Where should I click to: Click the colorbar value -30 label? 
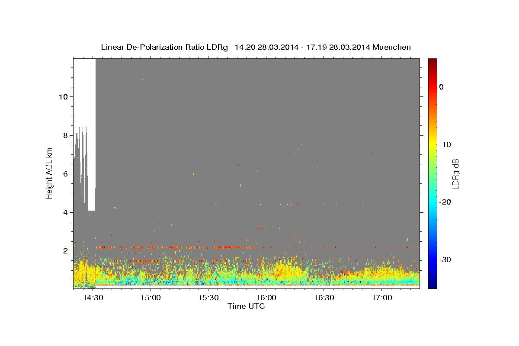pos(445,259)
